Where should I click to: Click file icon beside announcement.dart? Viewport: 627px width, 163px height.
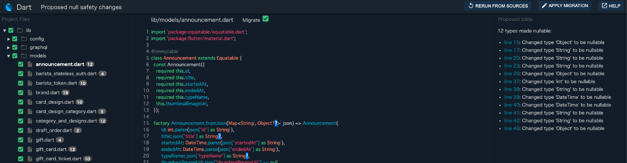pyautogui.click(x=30, y=65)
